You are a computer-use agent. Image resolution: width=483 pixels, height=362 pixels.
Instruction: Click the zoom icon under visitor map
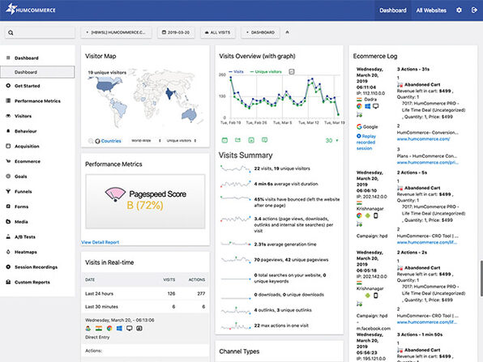click(91, 141)
